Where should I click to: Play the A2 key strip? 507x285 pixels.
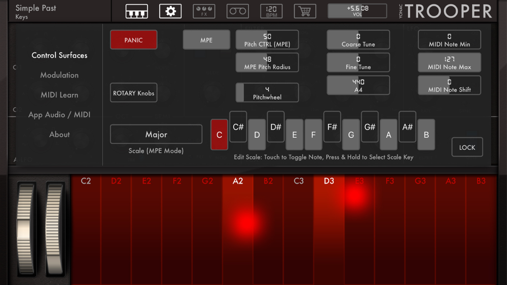[238, 230]
